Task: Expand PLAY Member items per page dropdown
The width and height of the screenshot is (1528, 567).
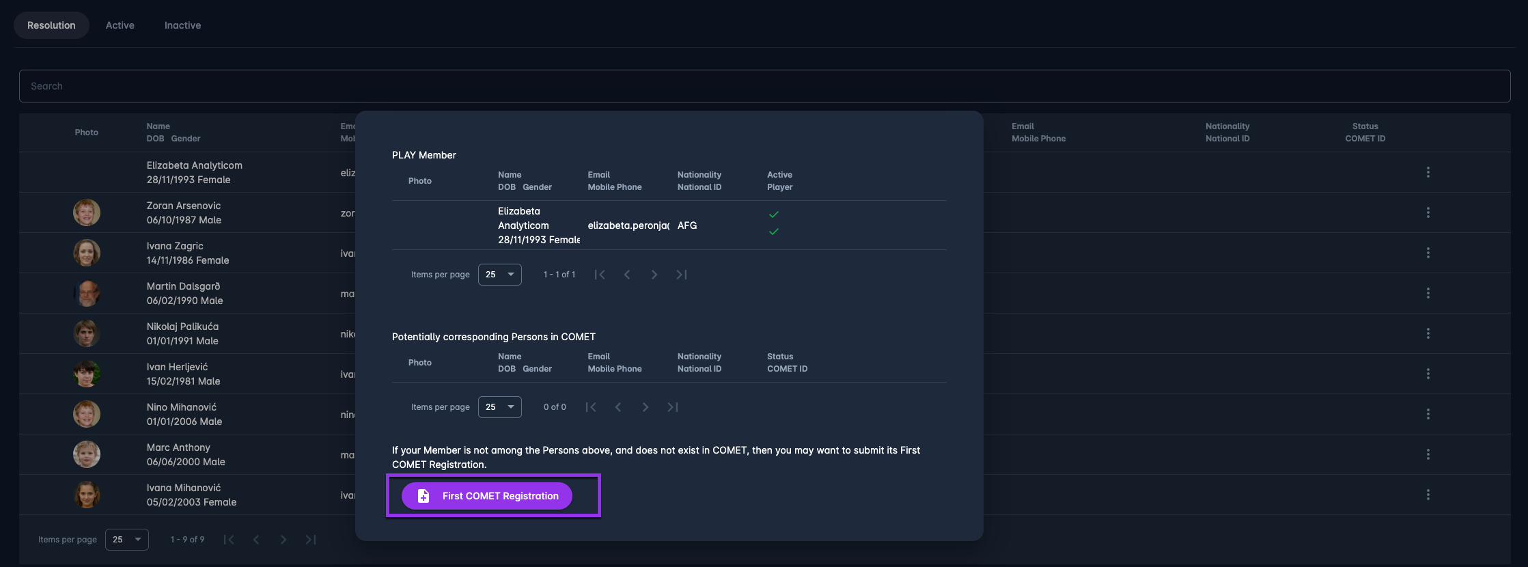Action: click(x=499, y=275)
